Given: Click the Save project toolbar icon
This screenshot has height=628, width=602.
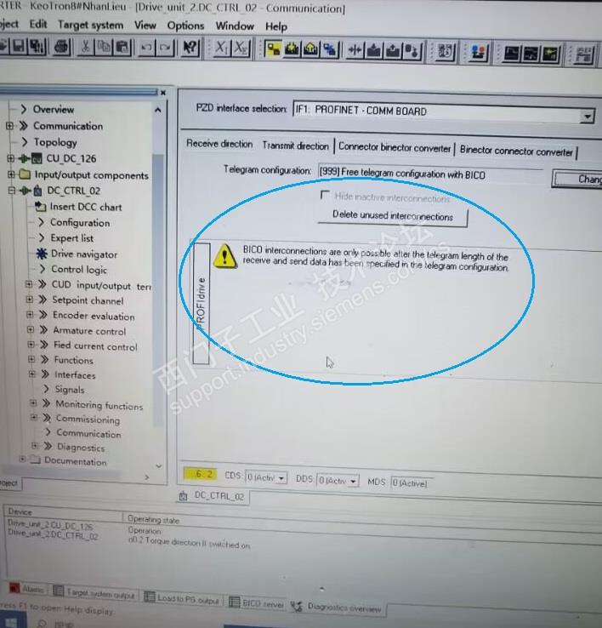Looking at the screenshot, I should 19,47.
